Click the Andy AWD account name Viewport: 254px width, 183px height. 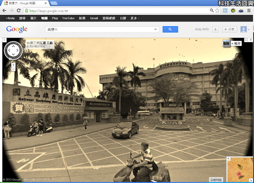point(202,29)
